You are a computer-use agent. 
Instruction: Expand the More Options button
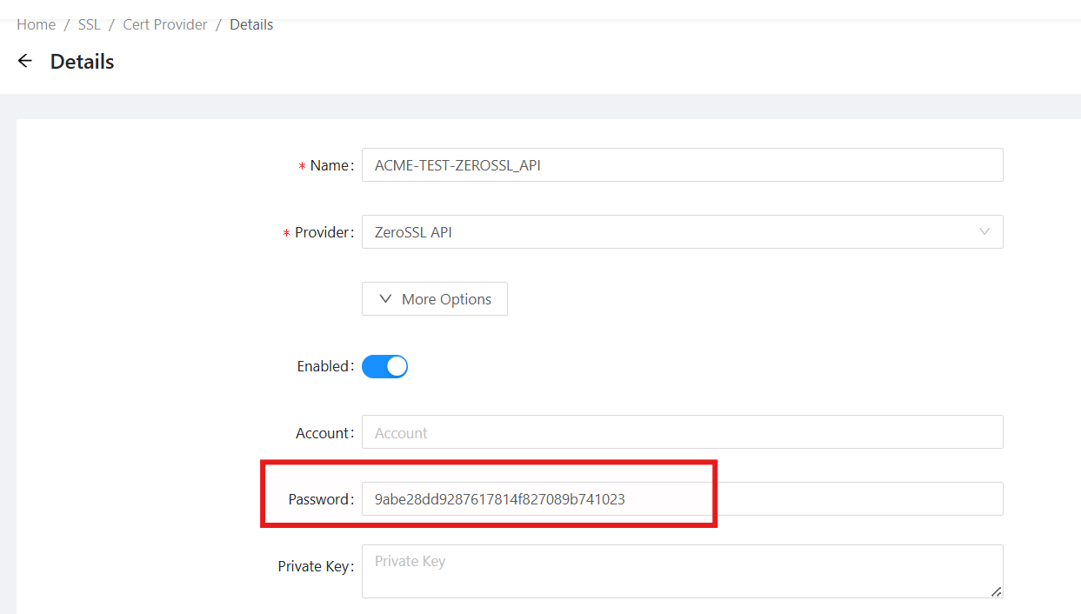coord(435,299)
